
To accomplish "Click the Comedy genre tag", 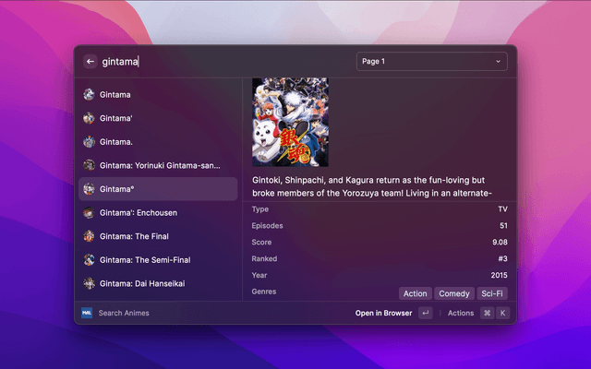I will point(454,293).
